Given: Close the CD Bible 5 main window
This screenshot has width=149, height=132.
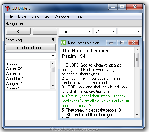Looking at the screenshot, I should click(x=135, y=7).
